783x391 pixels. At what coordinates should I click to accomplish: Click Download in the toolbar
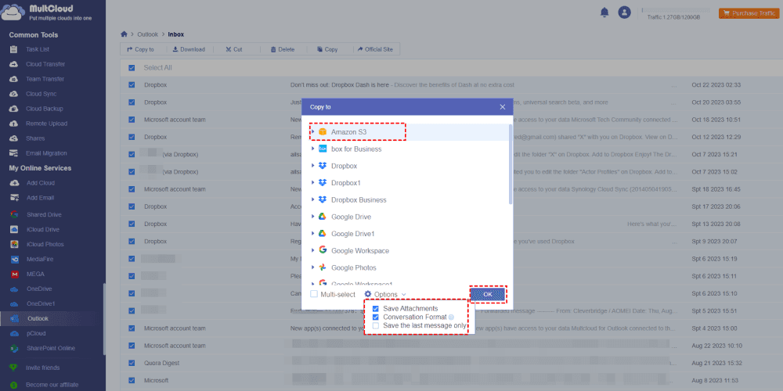188,49
